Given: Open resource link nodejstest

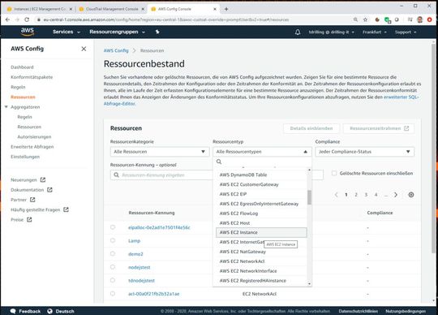Looking at the screenshot, I should point(140,267).
